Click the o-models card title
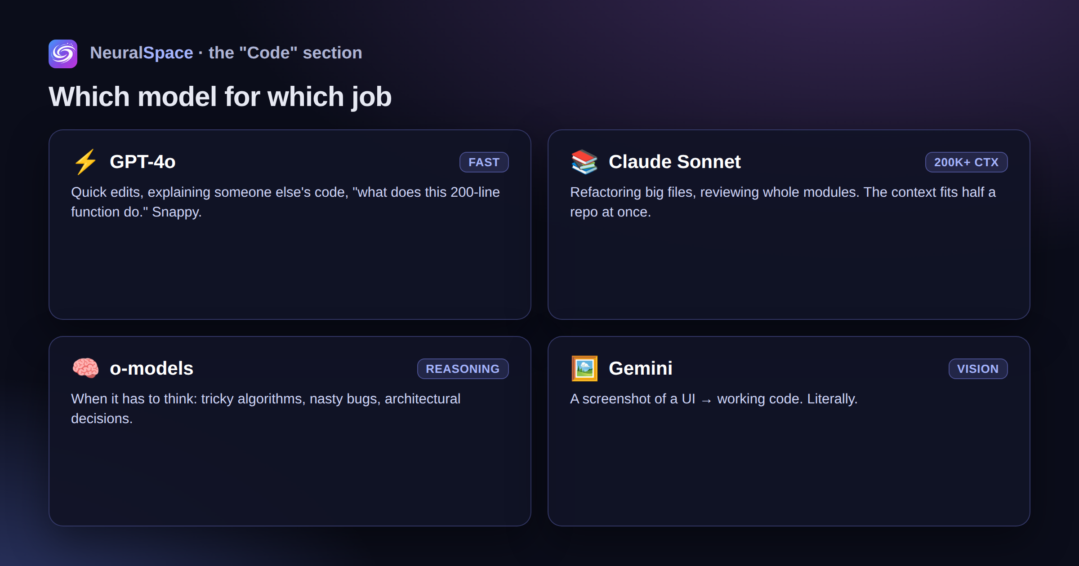1079x566 pixels. click(x=152, y=368)
